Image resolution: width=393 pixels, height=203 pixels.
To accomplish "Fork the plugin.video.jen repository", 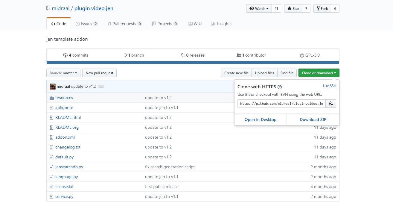I will [322, 8].
